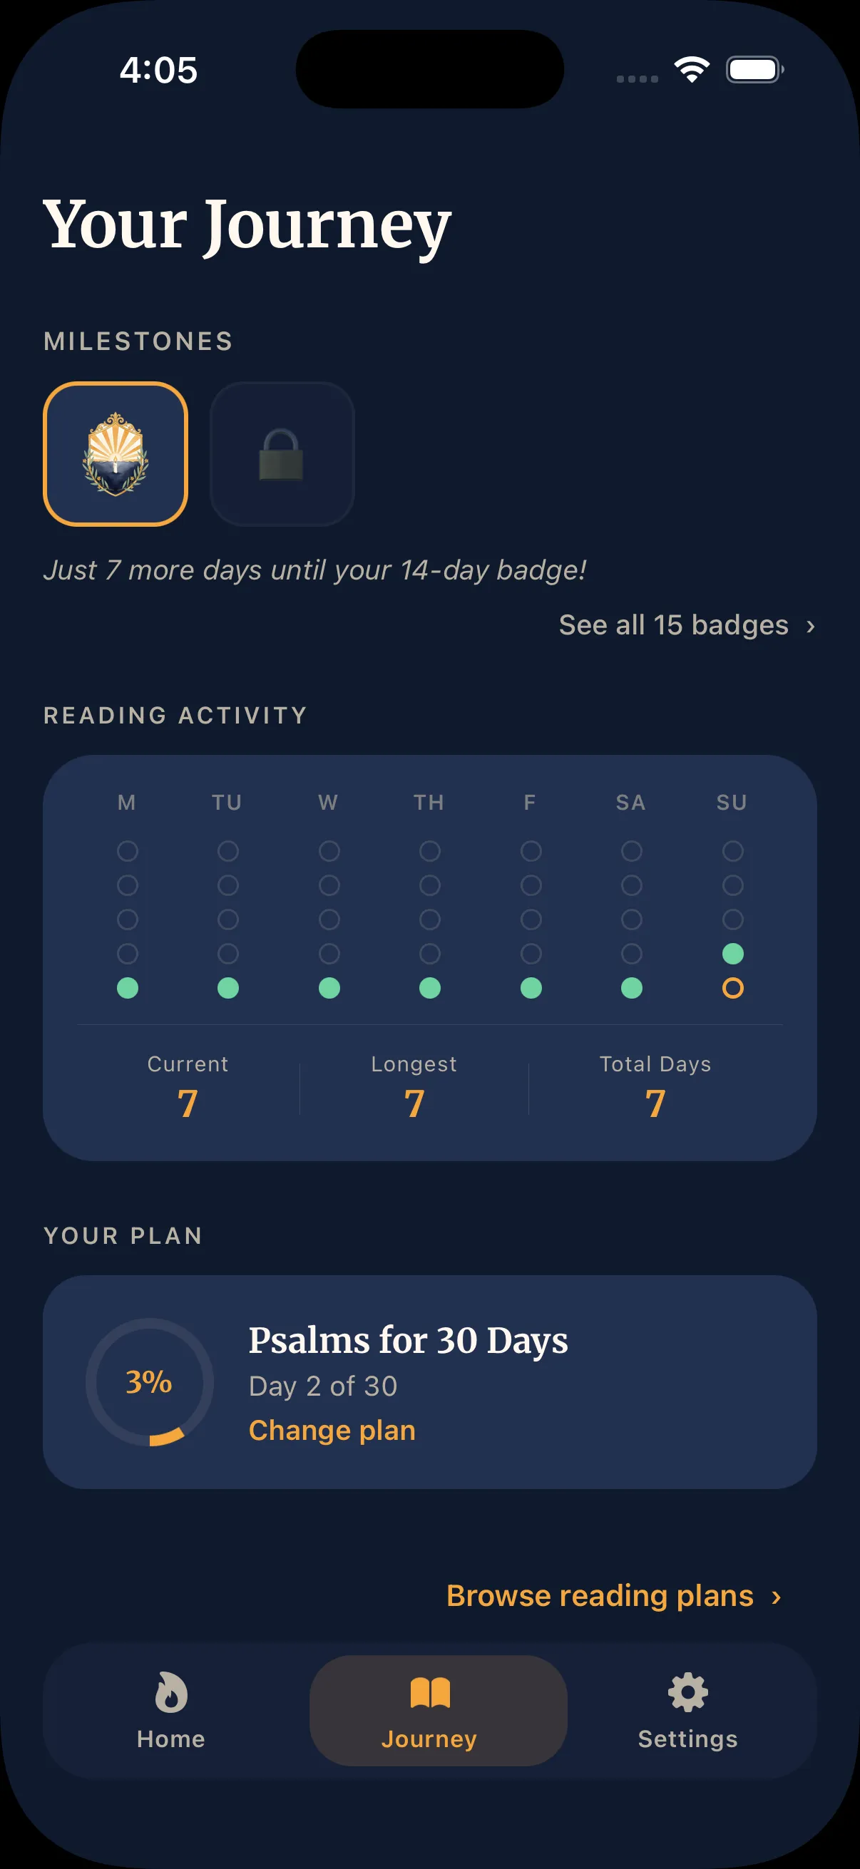Tap the Change plan link

coord(332,1430)
